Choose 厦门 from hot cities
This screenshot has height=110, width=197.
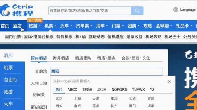[132, 106]
